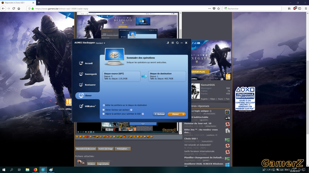Open the Sauvegarde section in AOMEI
Image resolution: width=309 pixels, height=173 pixels.
tap(88, 74)
